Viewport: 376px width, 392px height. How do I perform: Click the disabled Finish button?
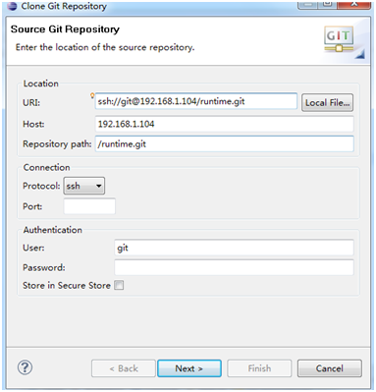[259, 368]
